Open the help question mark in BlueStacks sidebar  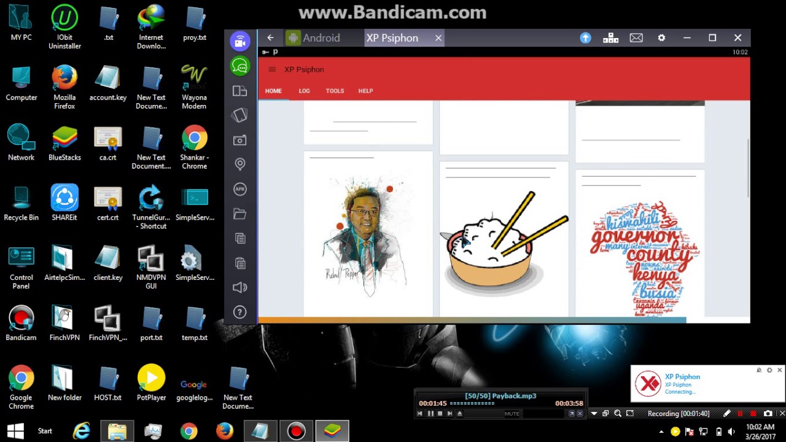pos(239,312)
